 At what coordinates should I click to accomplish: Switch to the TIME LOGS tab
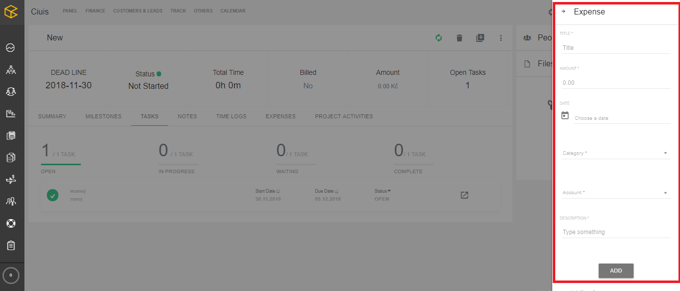click(231, 116)
